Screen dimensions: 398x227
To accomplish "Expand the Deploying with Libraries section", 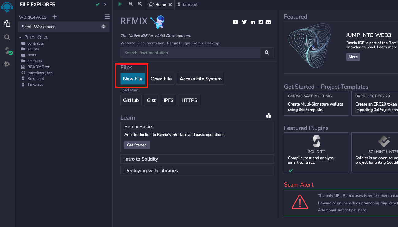I will click(x=197, y=171).
